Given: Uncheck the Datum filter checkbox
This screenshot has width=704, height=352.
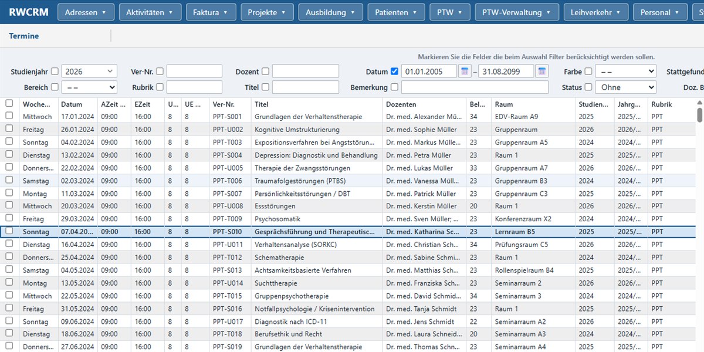Looking at the screenshot, I should [x=394, y=72].
